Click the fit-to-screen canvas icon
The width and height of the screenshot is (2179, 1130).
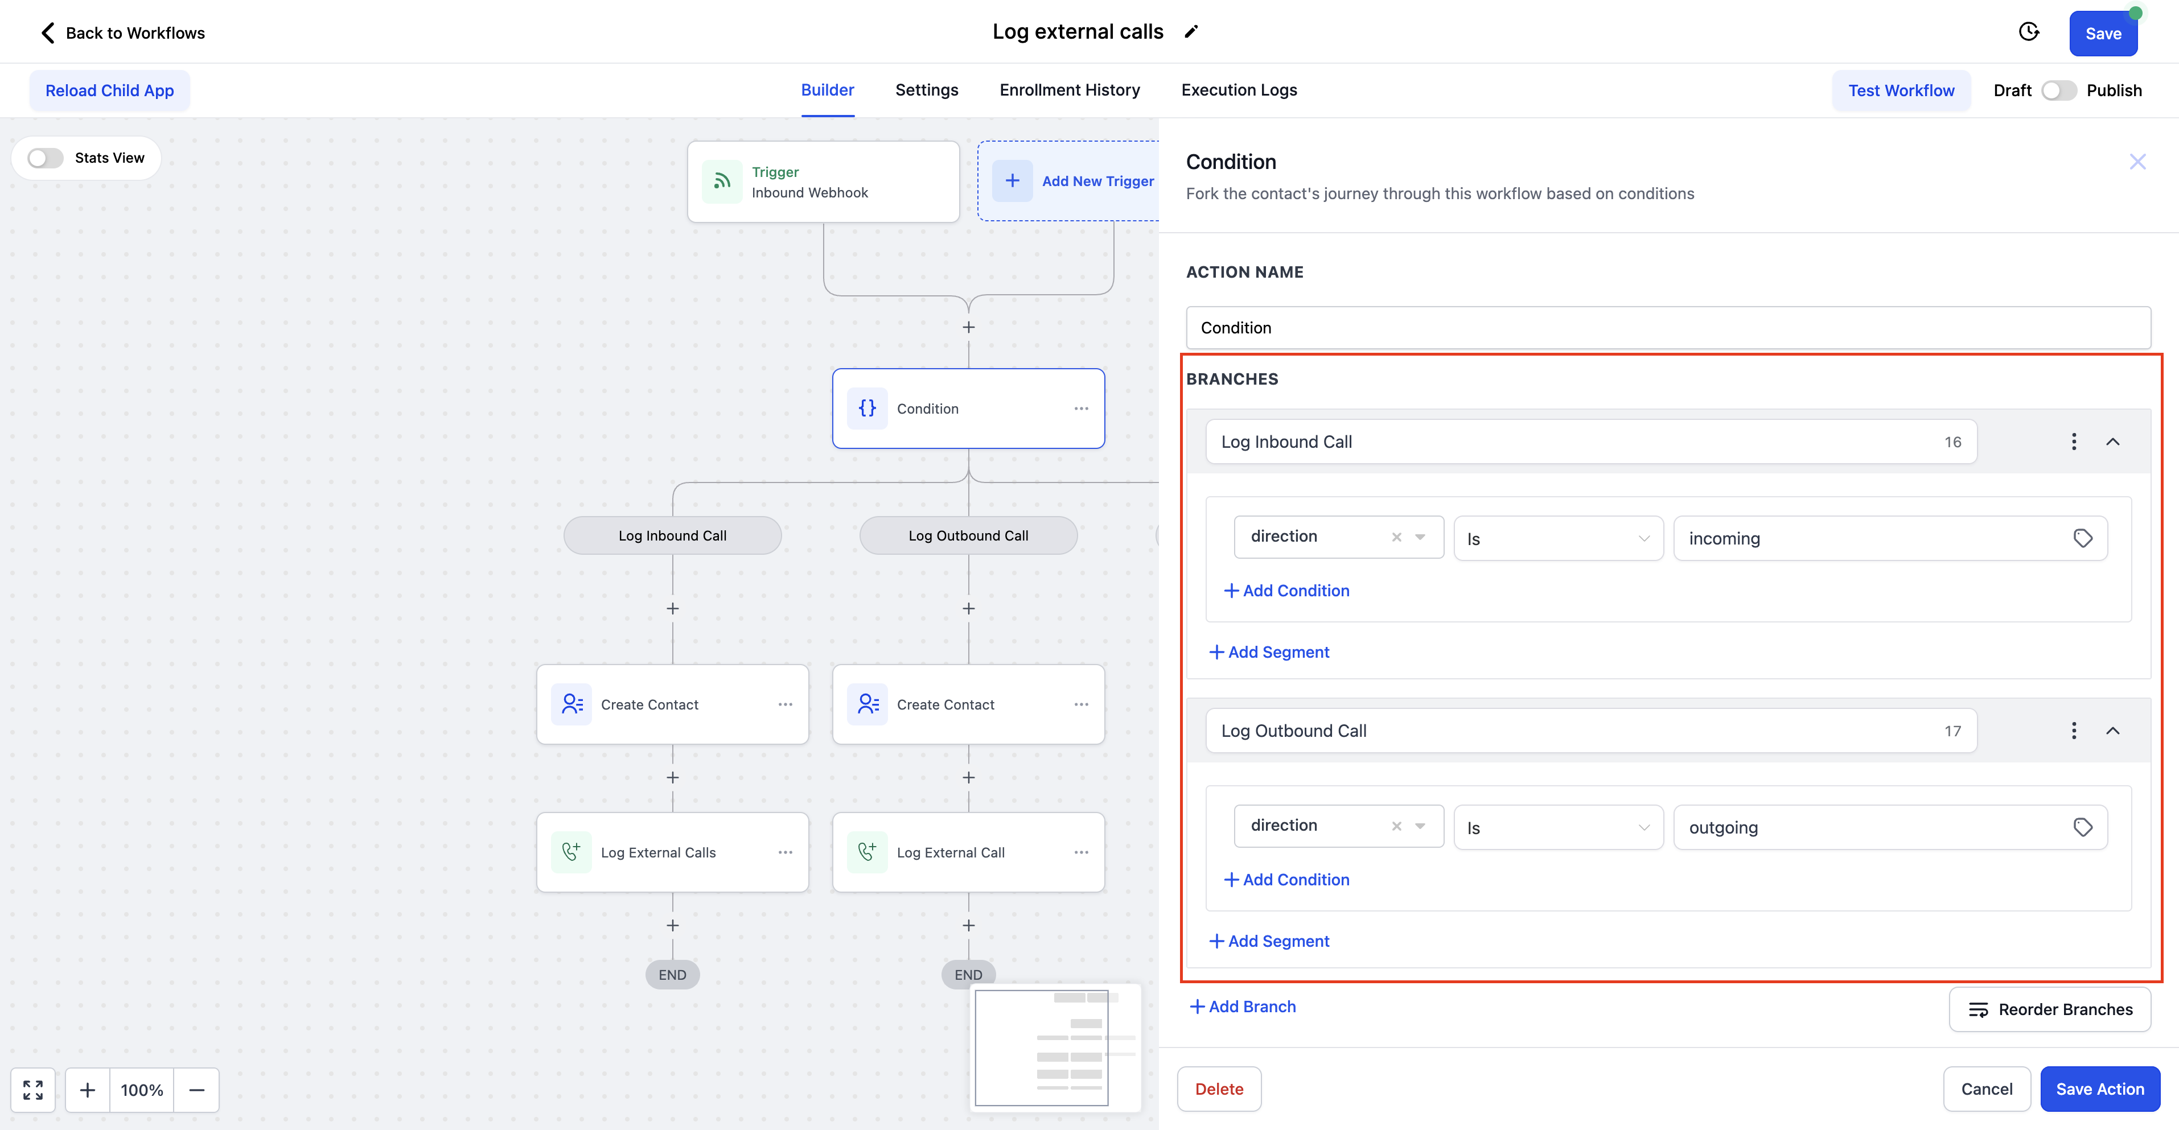point(33,1090)
